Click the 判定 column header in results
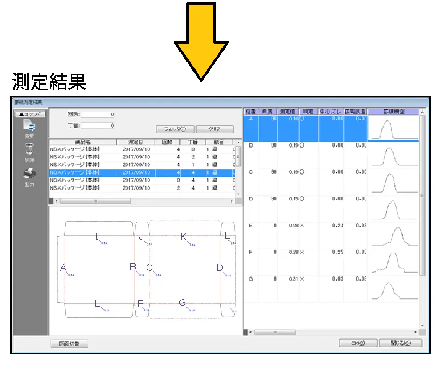 [x=308, y=112]
